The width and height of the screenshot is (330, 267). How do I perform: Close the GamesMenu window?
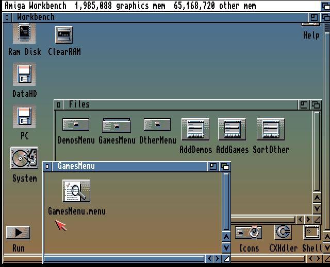(x=47, y=167)
